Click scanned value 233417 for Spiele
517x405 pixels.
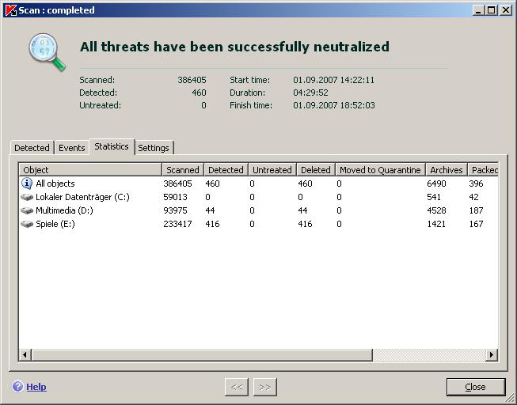(177, 224)
